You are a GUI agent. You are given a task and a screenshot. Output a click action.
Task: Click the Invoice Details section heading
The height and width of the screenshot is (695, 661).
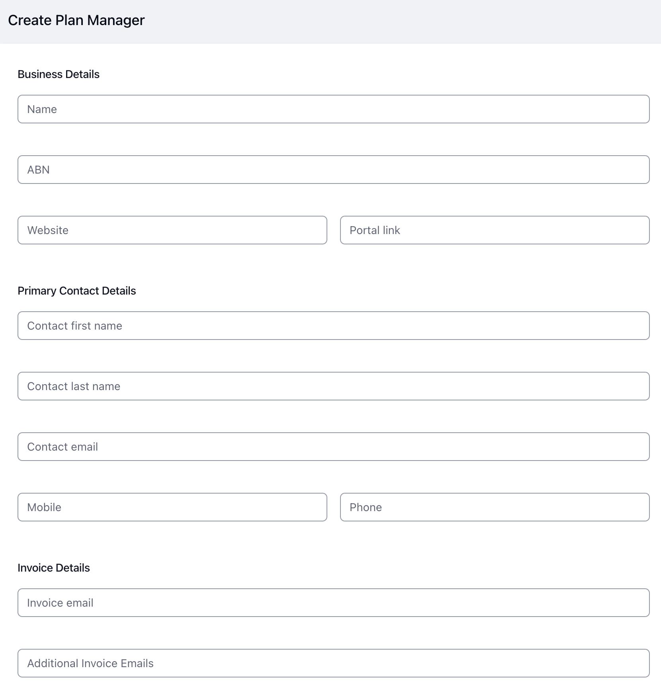pos(54,568)
